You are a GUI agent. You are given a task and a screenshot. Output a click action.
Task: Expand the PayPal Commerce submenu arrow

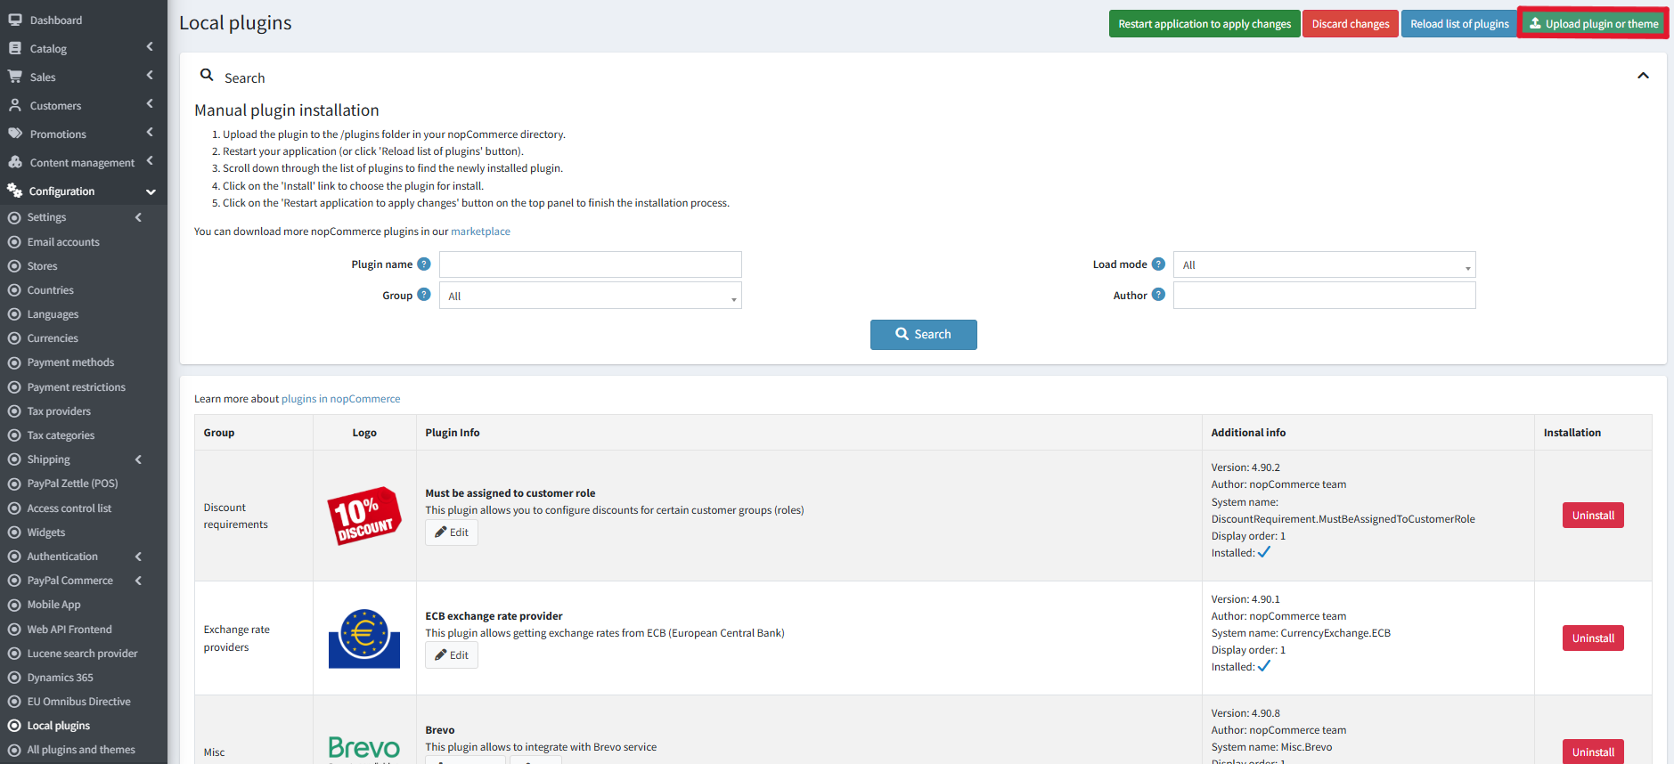138,581
